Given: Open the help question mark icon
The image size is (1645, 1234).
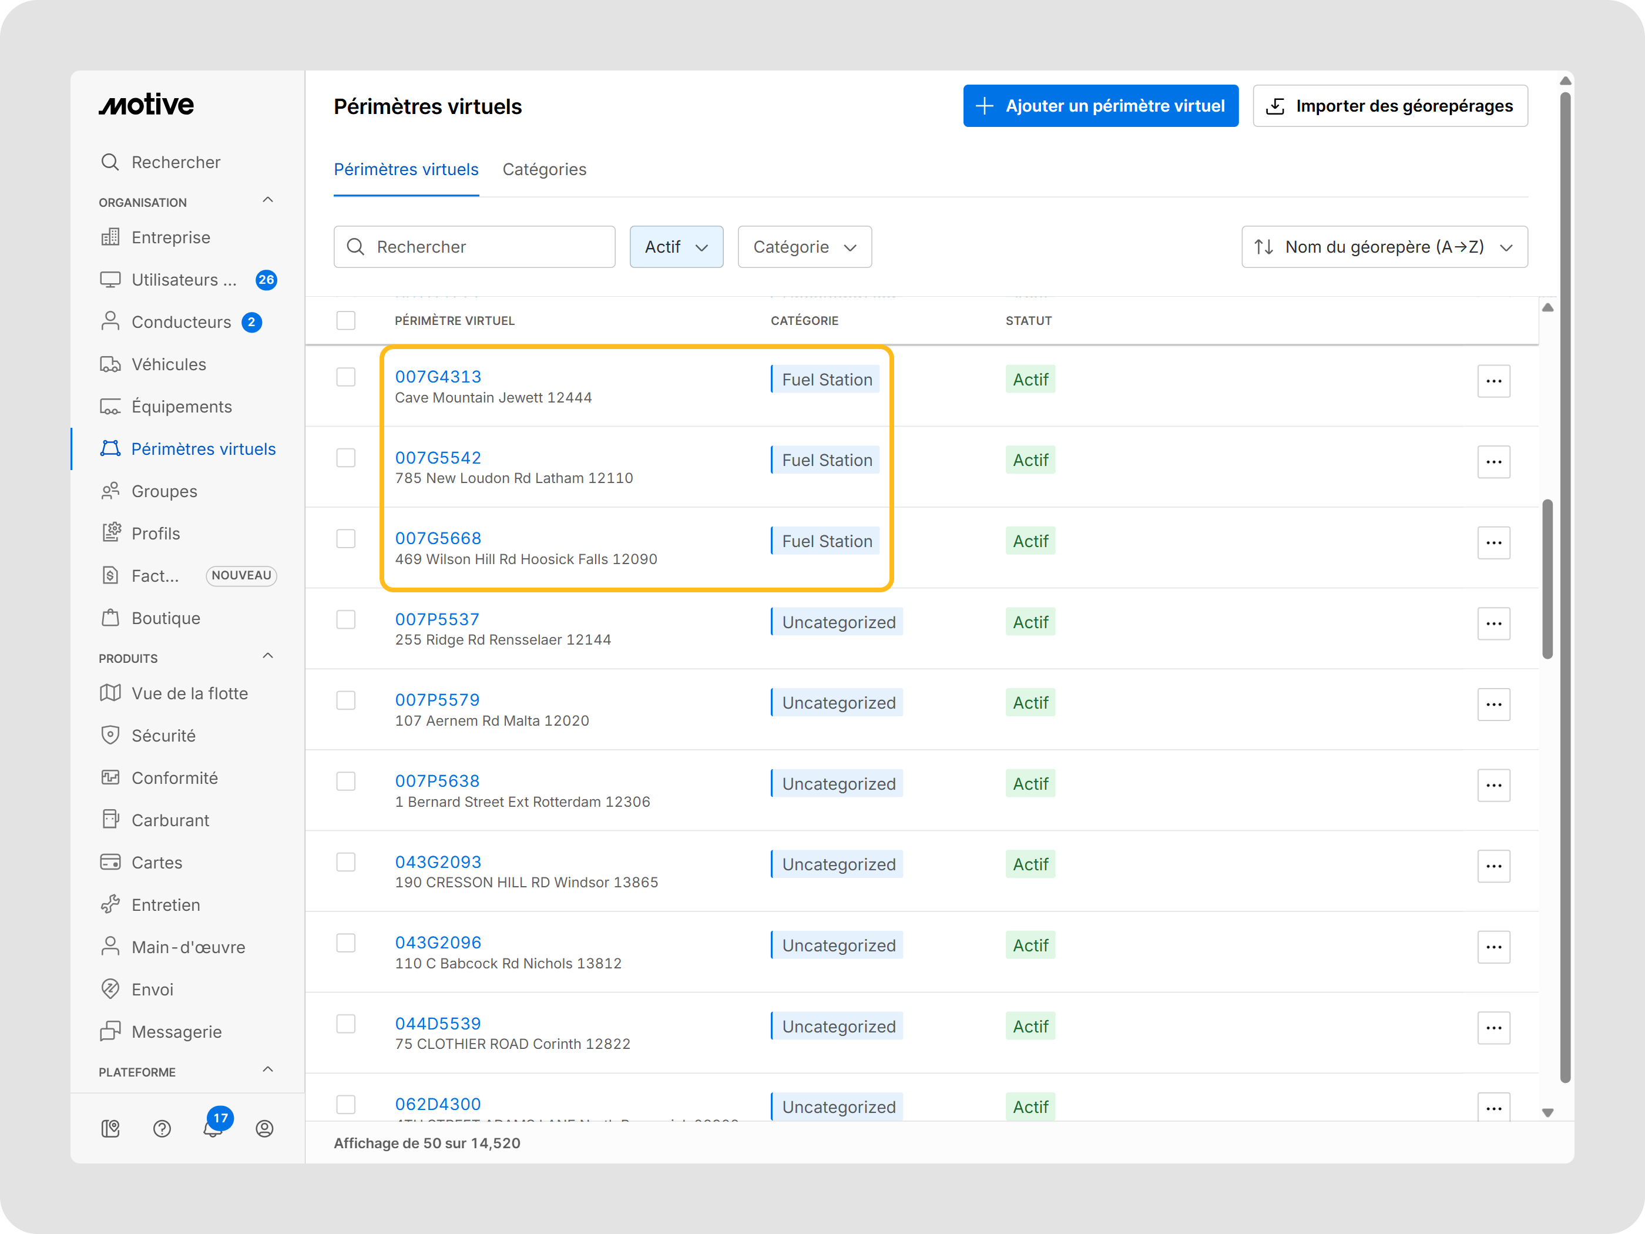Looking at the screenshot, I should [162, 1128].
